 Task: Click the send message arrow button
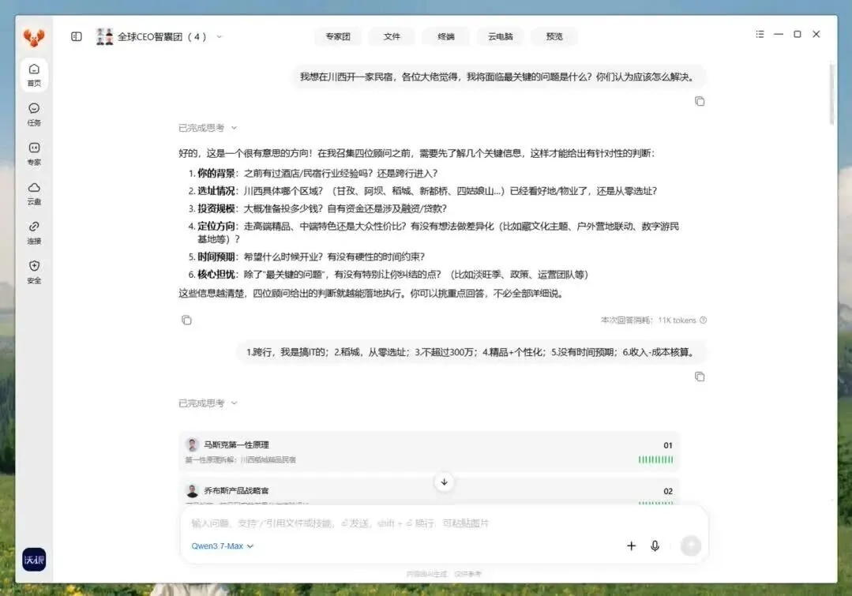click(x=691, y=545)
